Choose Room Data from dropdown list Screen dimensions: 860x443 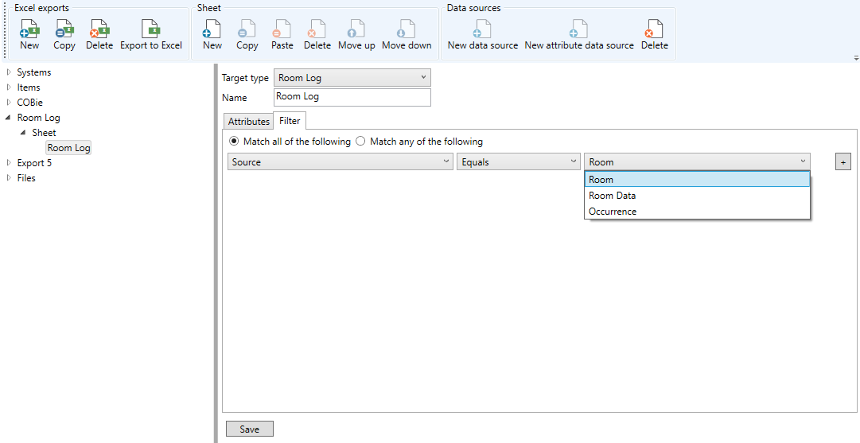point(612,196)
